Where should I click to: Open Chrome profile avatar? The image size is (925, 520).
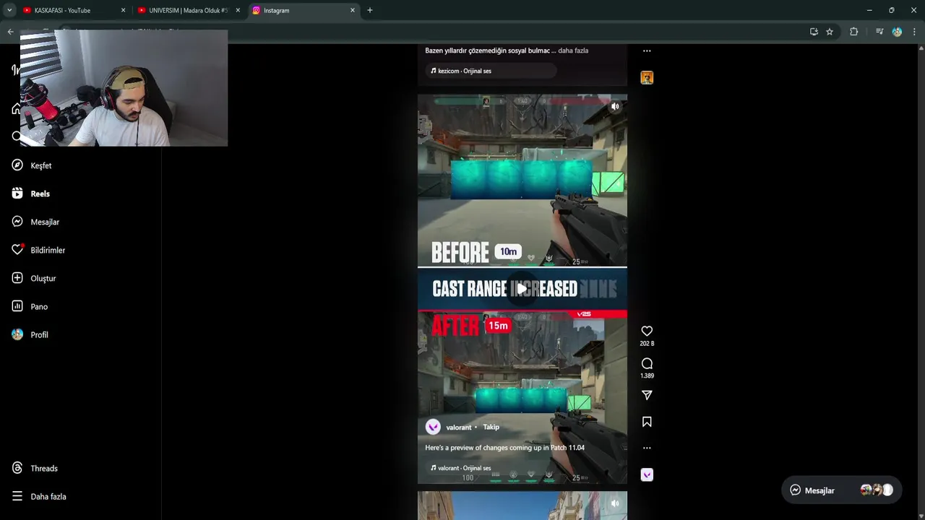click(x=897, y=32)
